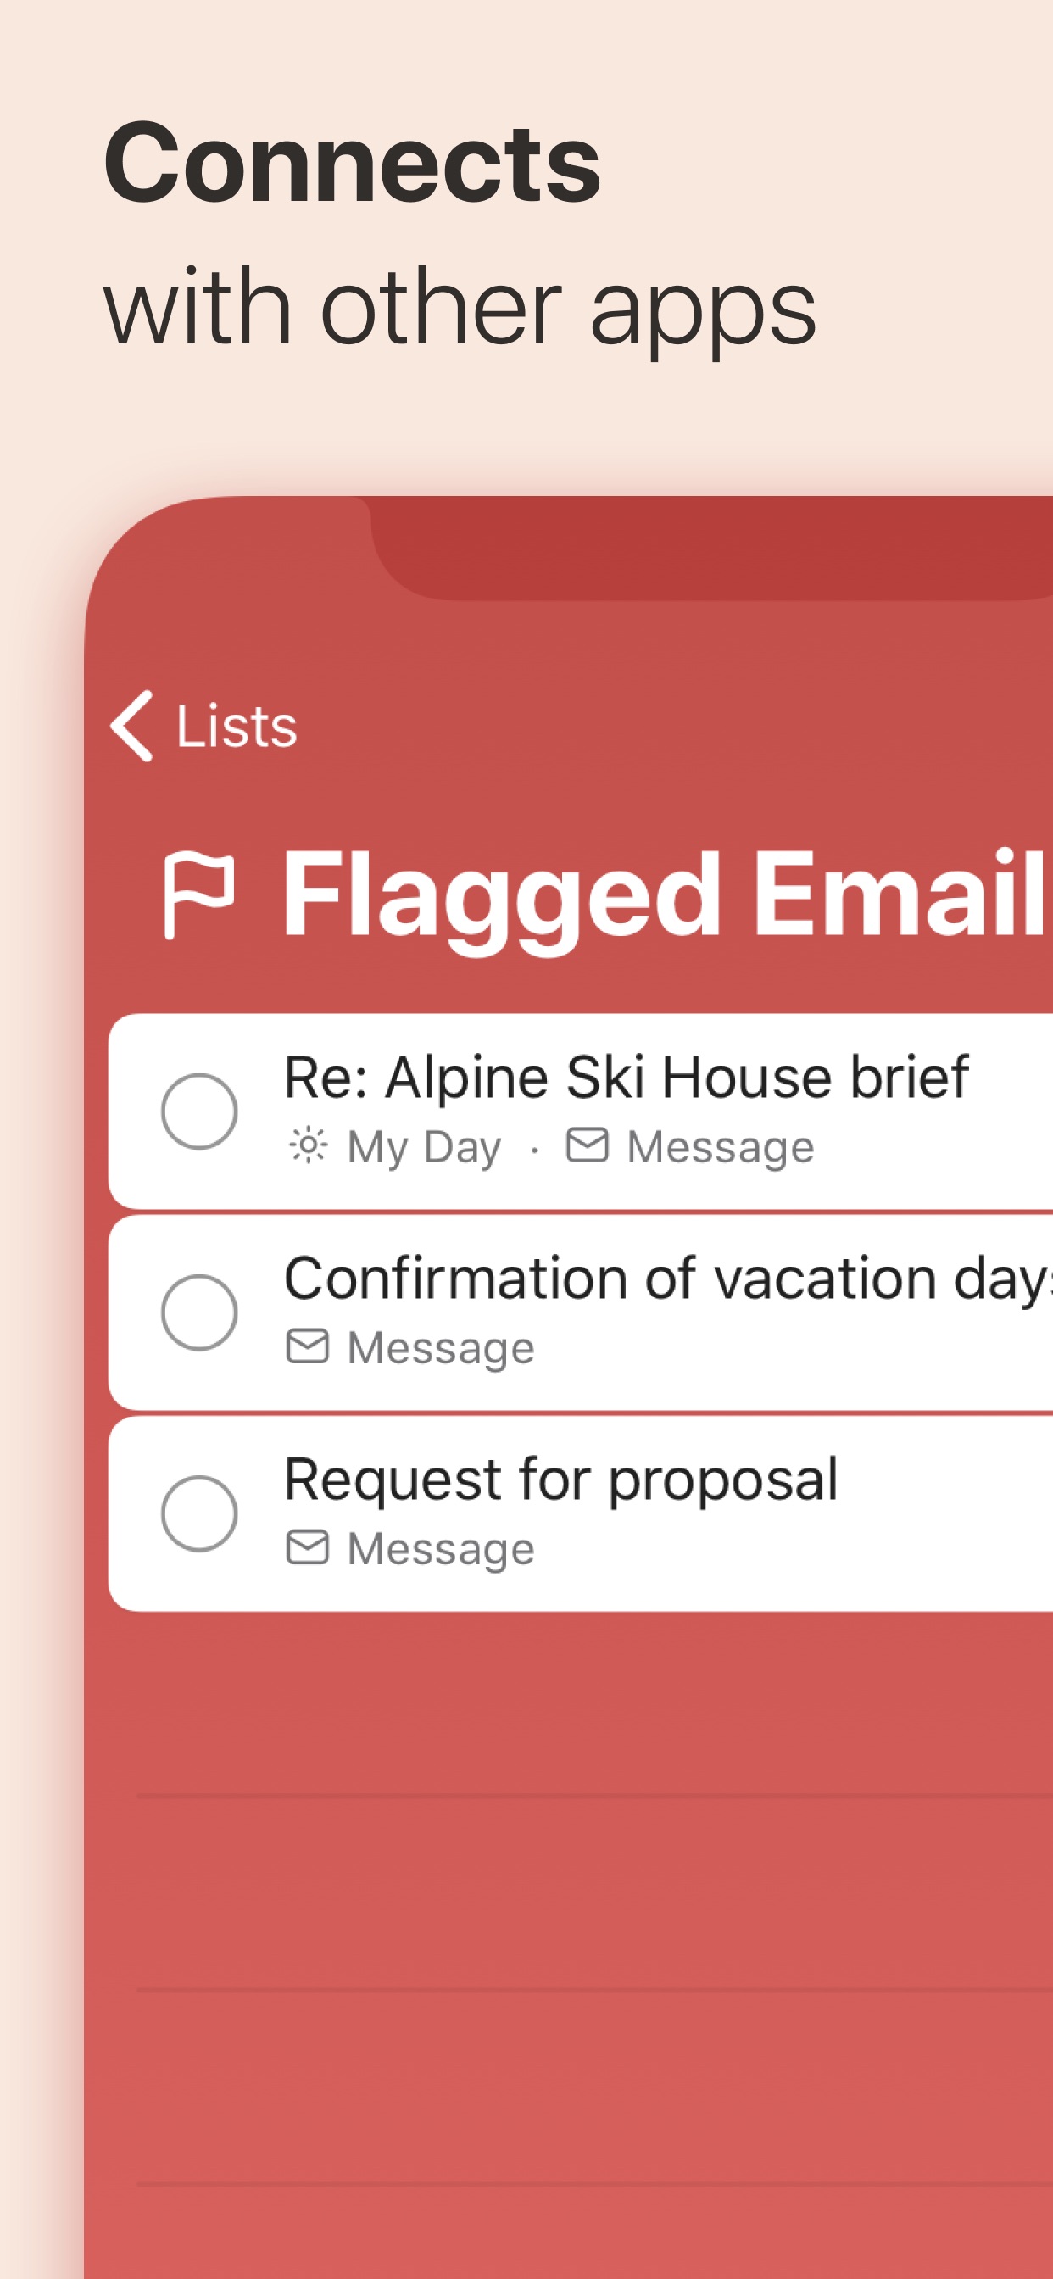Click the My Day sun icon

pos(308,1145)
